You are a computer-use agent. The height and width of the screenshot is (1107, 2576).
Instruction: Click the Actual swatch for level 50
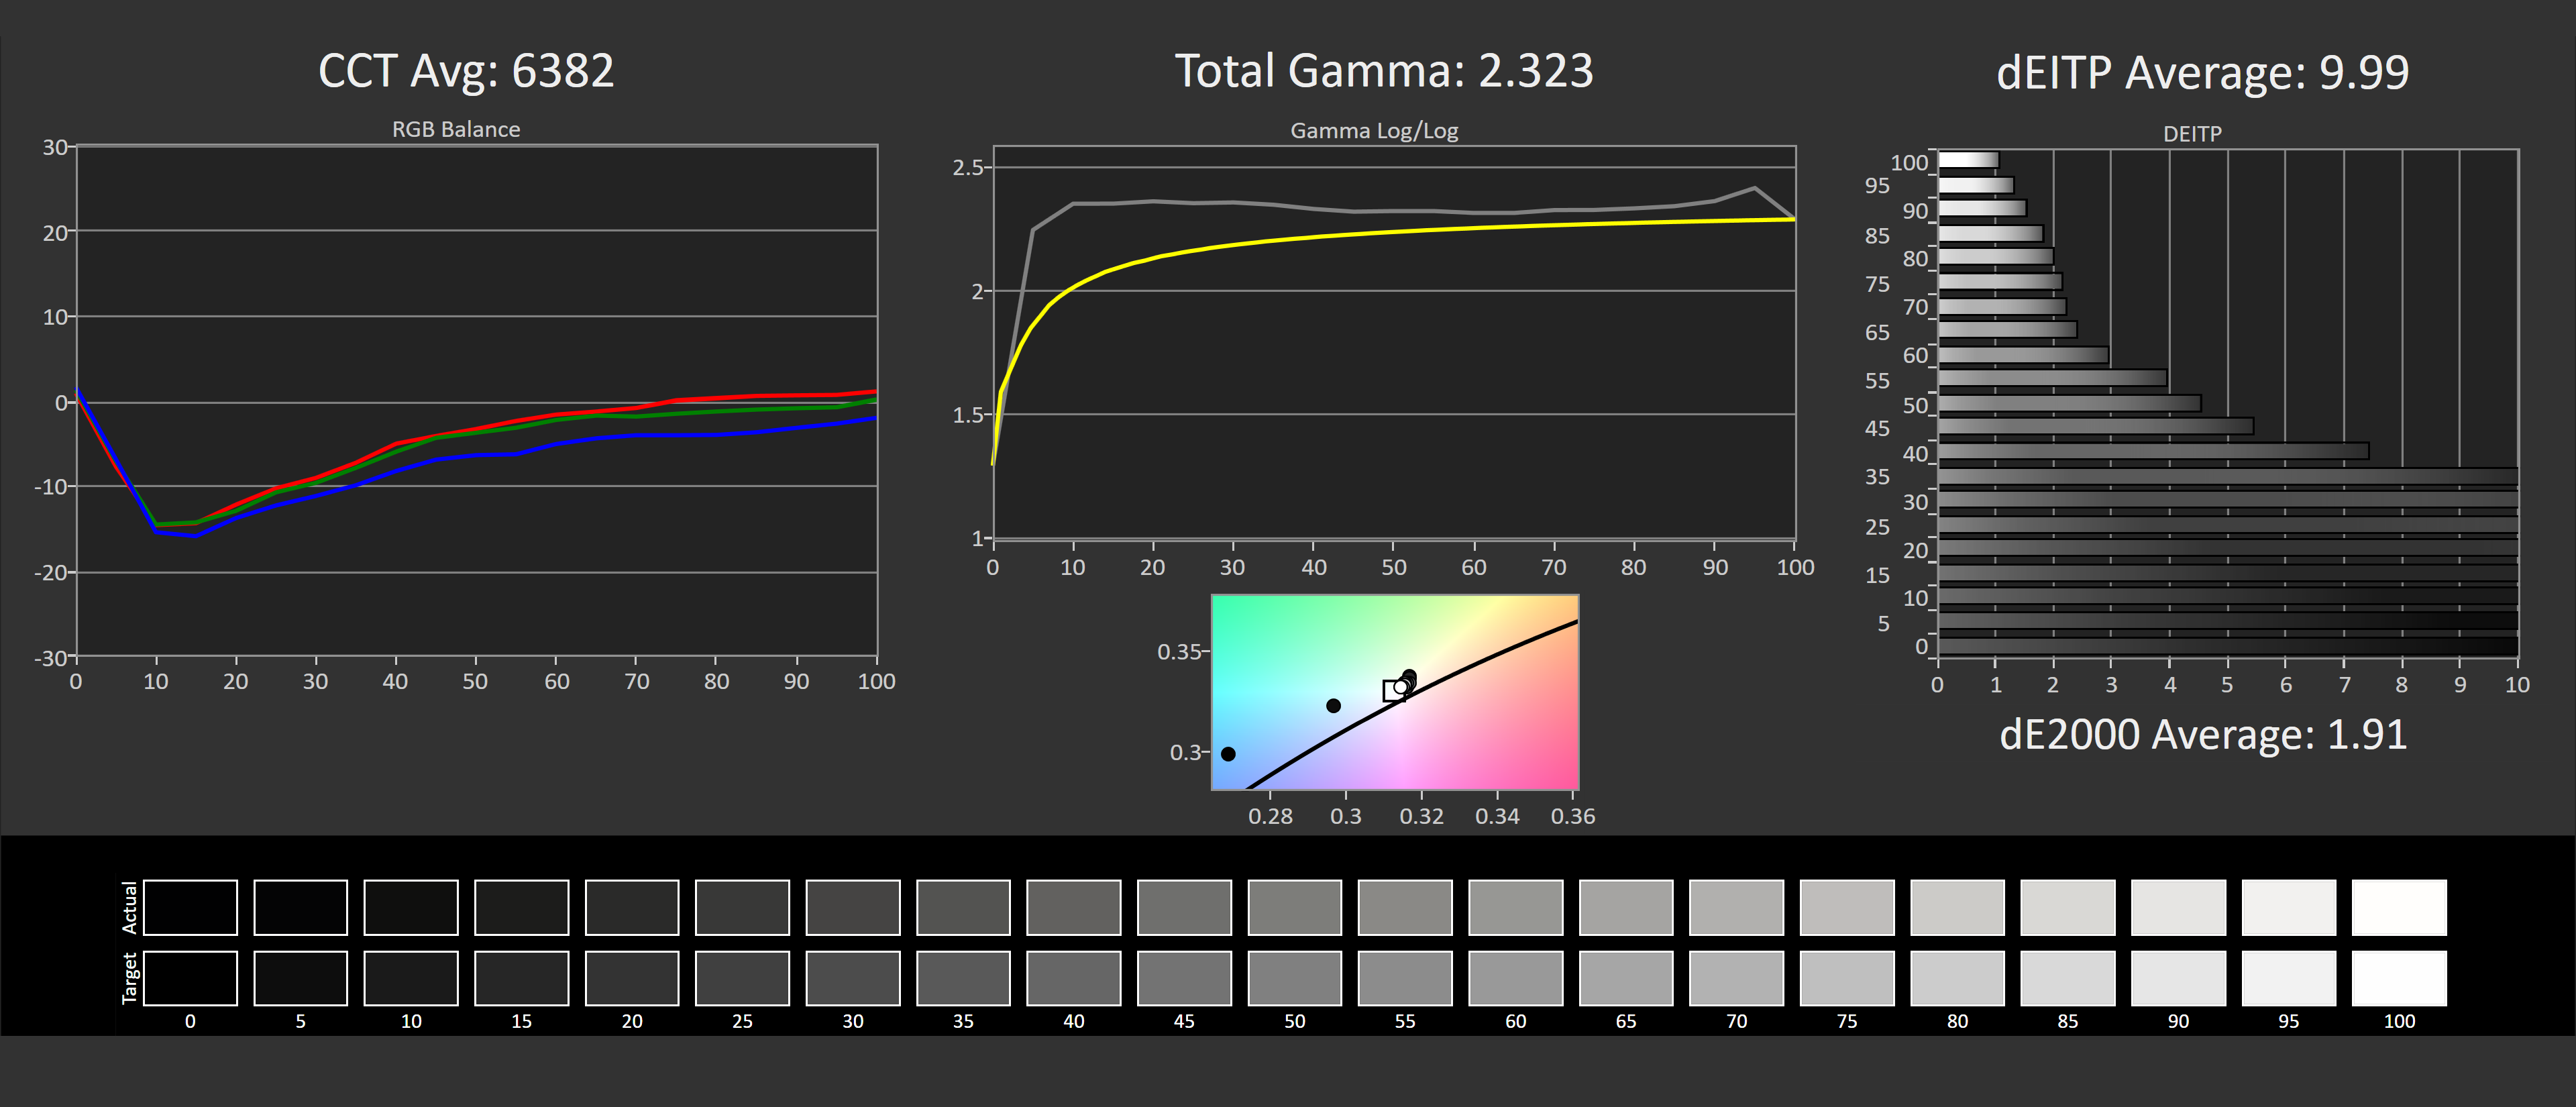1294,907
